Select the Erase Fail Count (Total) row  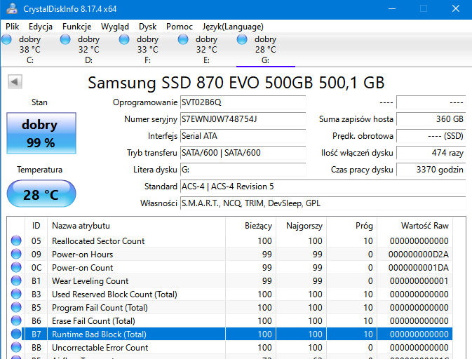(230, 320)
